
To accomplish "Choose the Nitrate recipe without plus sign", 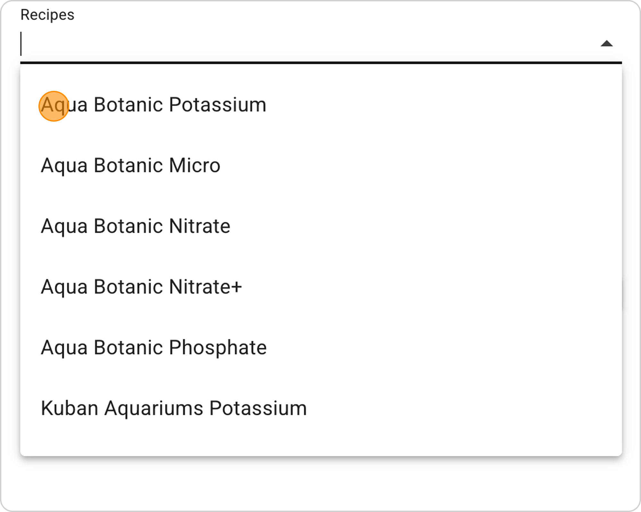I will tap(136, 226).
